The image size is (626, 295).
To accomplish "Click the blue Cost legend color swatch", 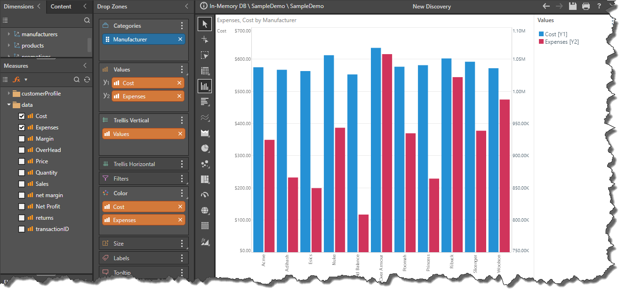I will coord(541,34).
